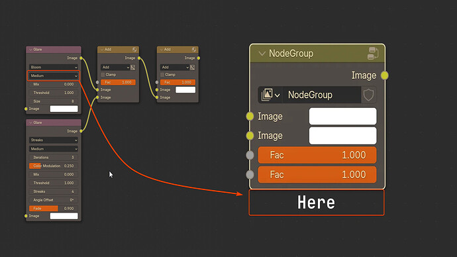
Task: Open the Bloom glare type dropdown
Action: (x=54, y=68)
